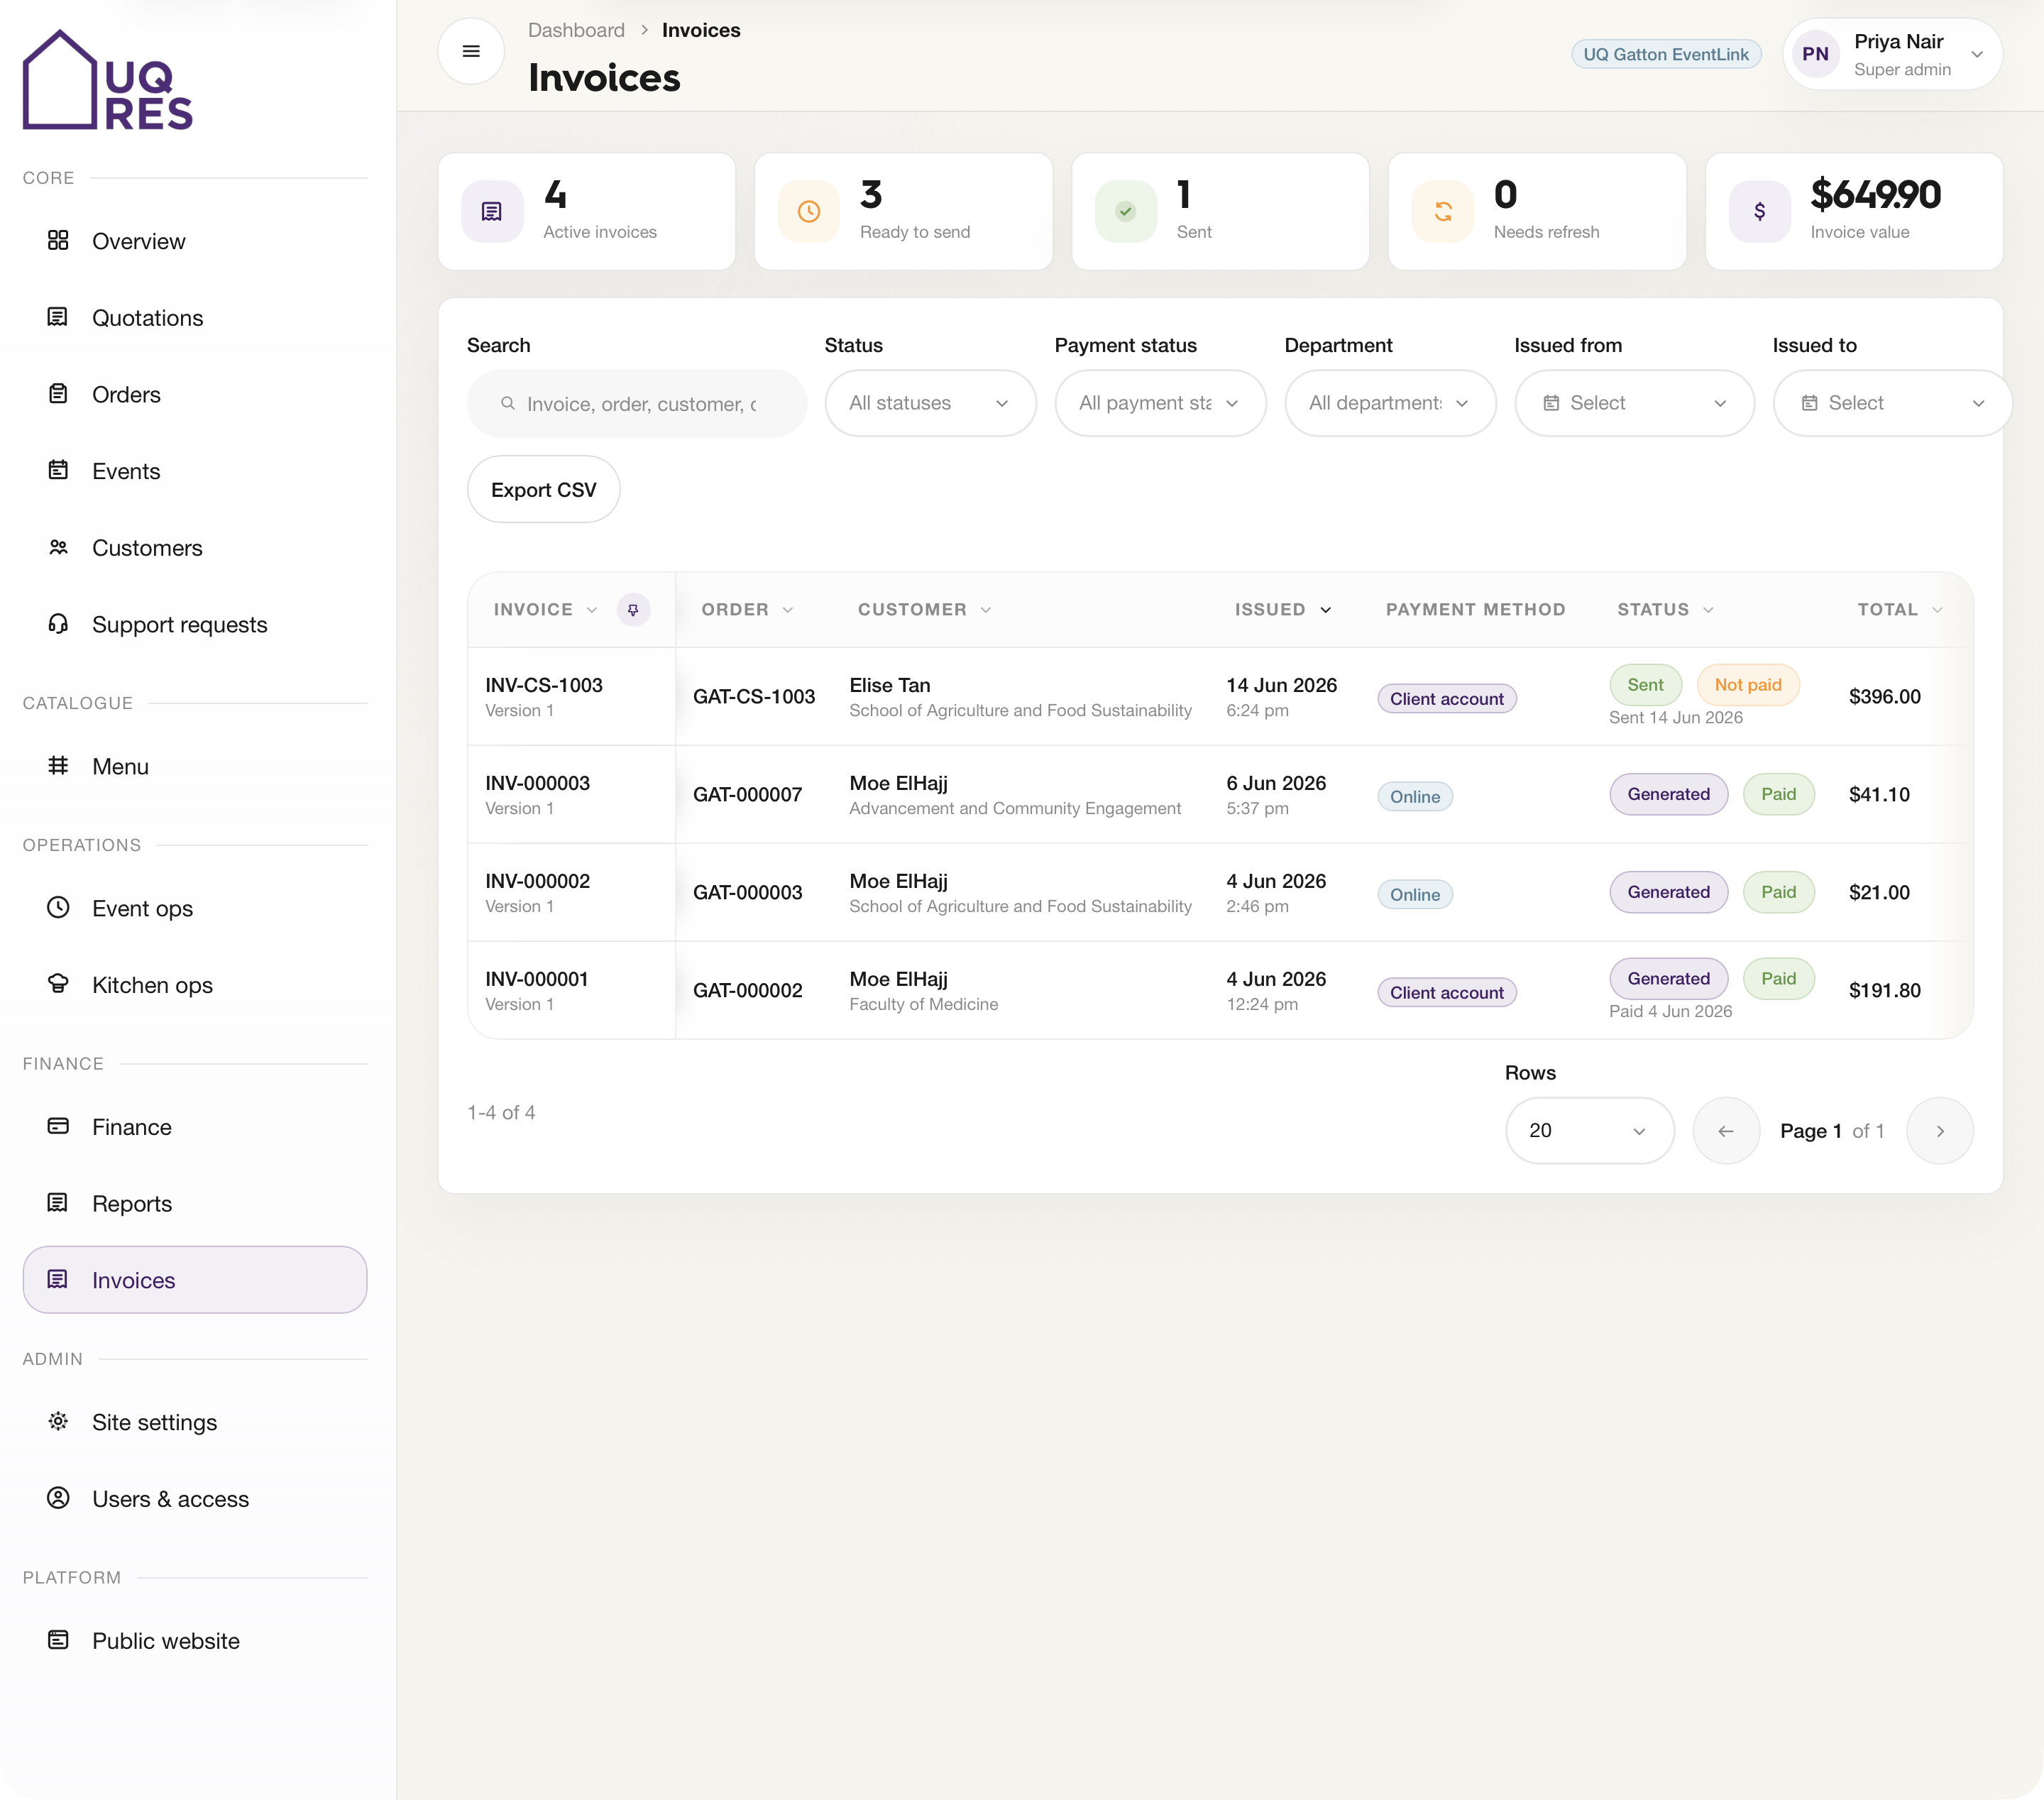Click the Invoice value dollar icon
This screenshot has width=2044, height=1800.
coord(1760,211)
